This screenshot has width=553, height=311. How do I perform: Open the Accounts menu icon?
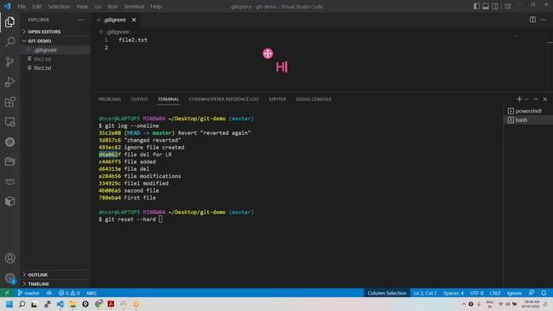click(10, 258)
